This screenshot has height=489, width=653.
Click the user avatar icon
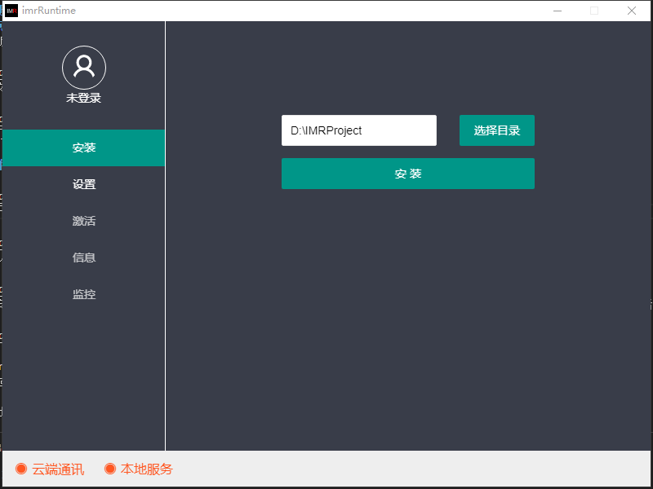tap(84, 68)
